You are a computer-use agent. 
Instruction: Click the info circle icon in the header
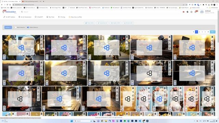(191, 12)
